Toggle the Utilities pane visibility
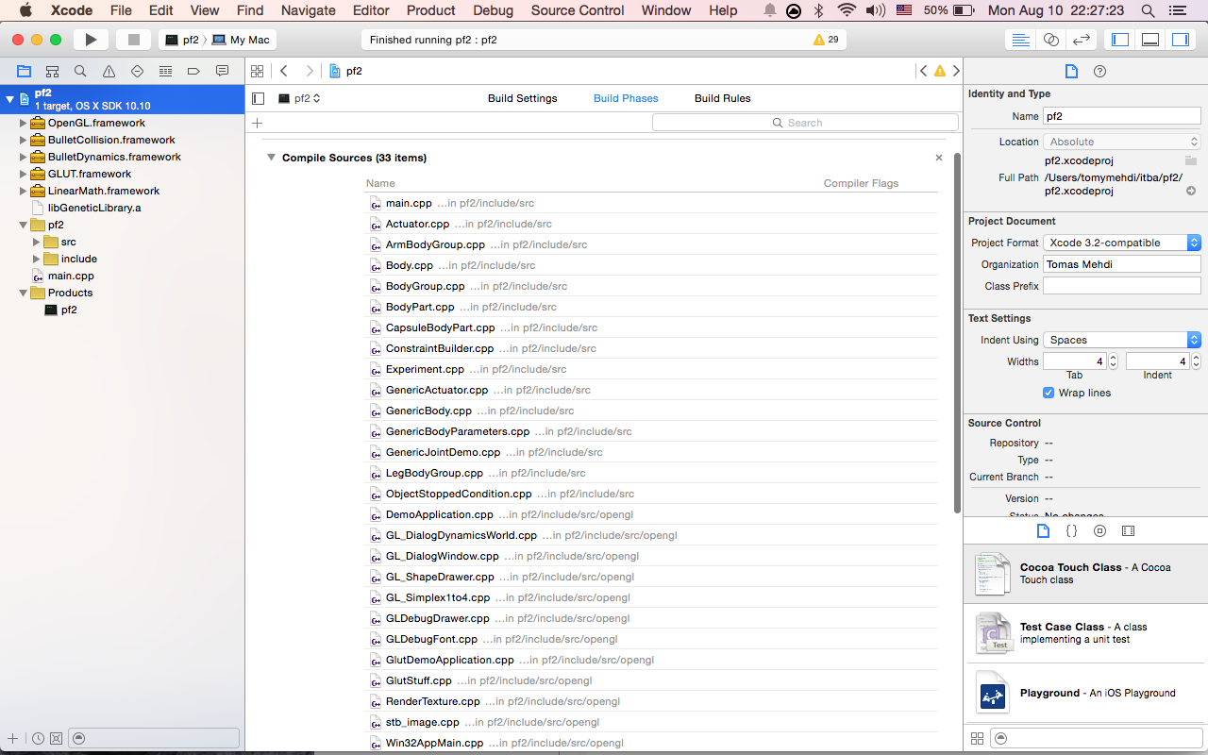The height and width of the screenshot is (755, 1208). (1181, 40)
